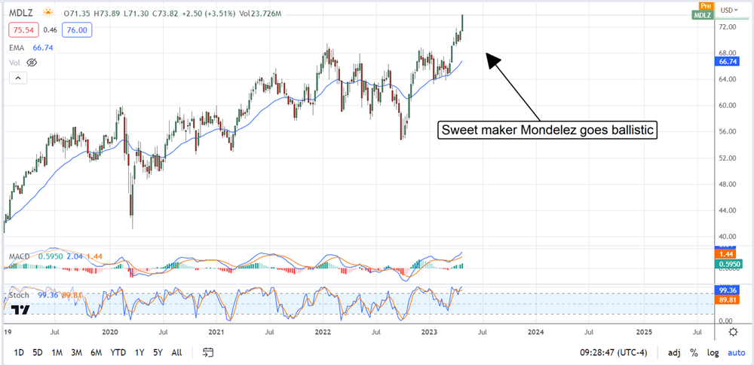
Task: Click the pre-market sun icon beside MDLZ
Action: (49, 13)
